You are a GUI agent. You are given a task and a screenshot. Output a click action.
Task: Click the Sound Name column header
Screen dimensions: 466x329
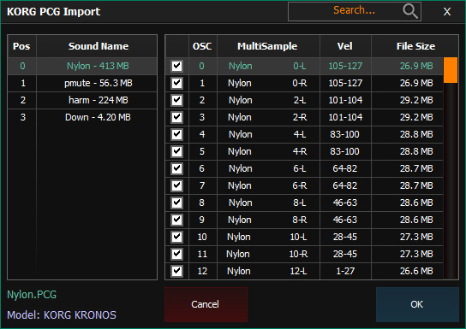tap(98, 46)
